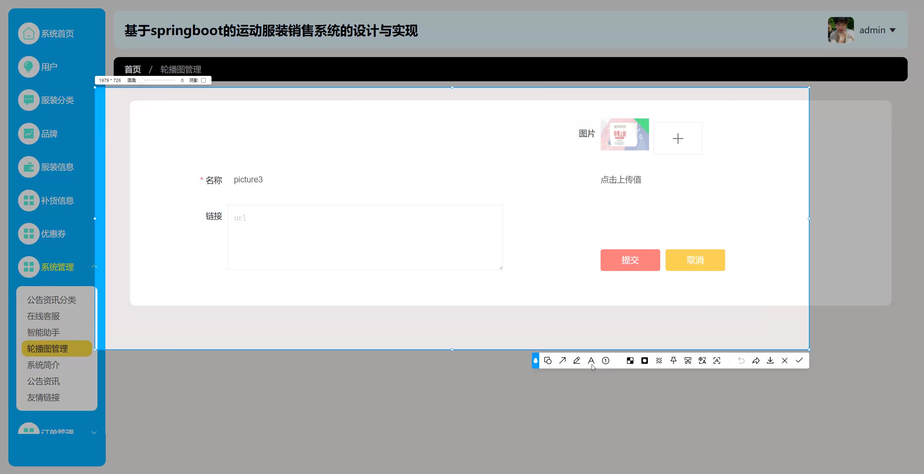The image size is (924, 474).
Task: Click the plus upload image box
Action: pos(678,138)
